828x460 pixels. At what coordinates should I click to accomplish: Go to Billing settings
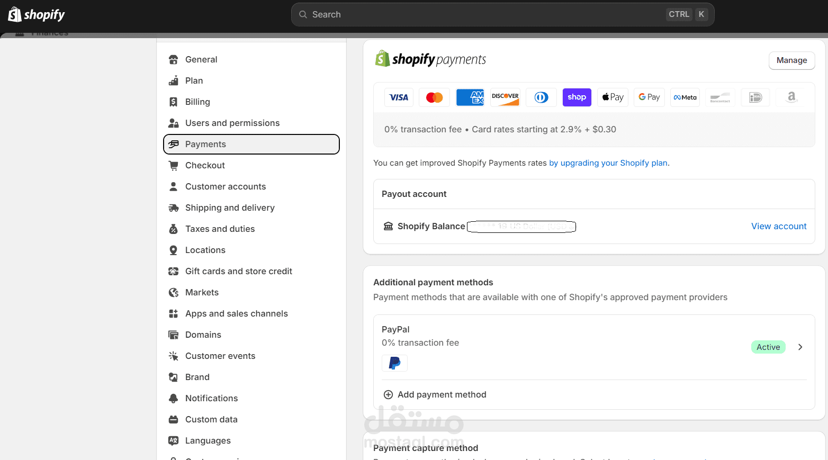pos(251,102)
